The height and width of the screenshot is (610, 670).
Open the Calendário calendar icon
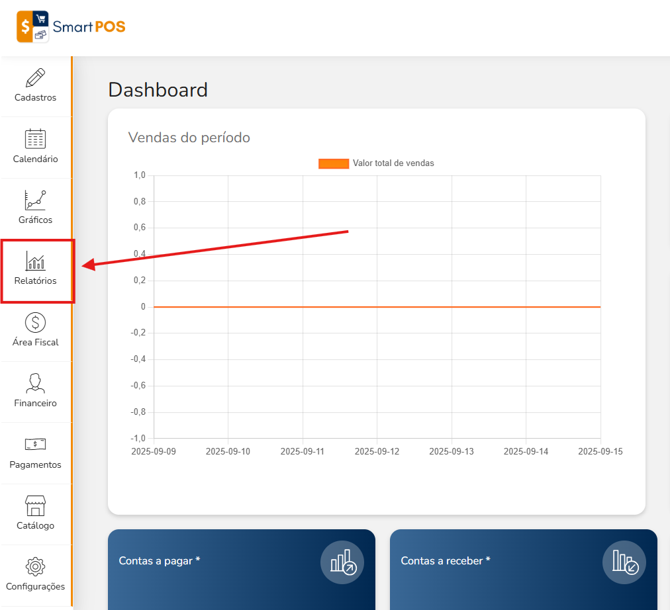(x=36, y=139)
